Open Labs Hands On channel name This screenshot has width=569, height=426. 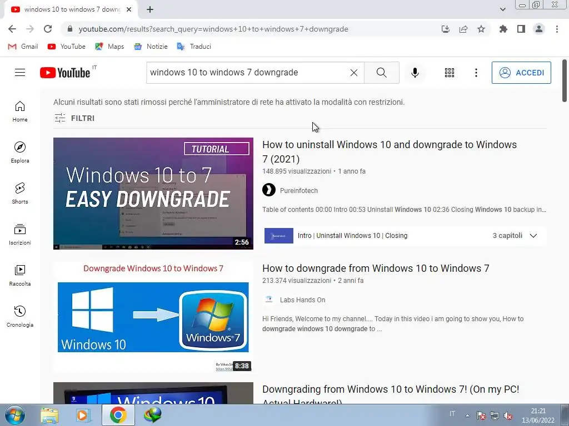point(302,300)
